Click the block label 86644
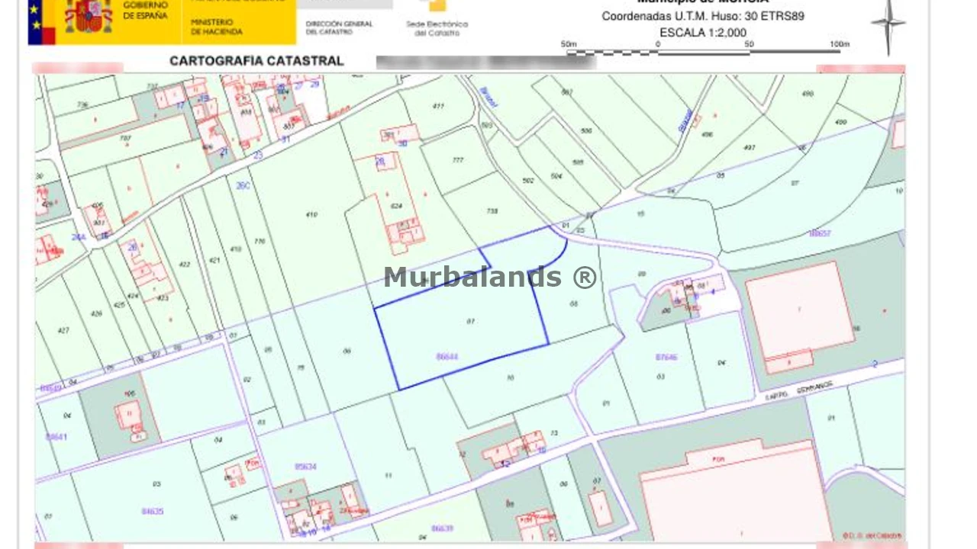Screen dimensions: 977x549 447,356
